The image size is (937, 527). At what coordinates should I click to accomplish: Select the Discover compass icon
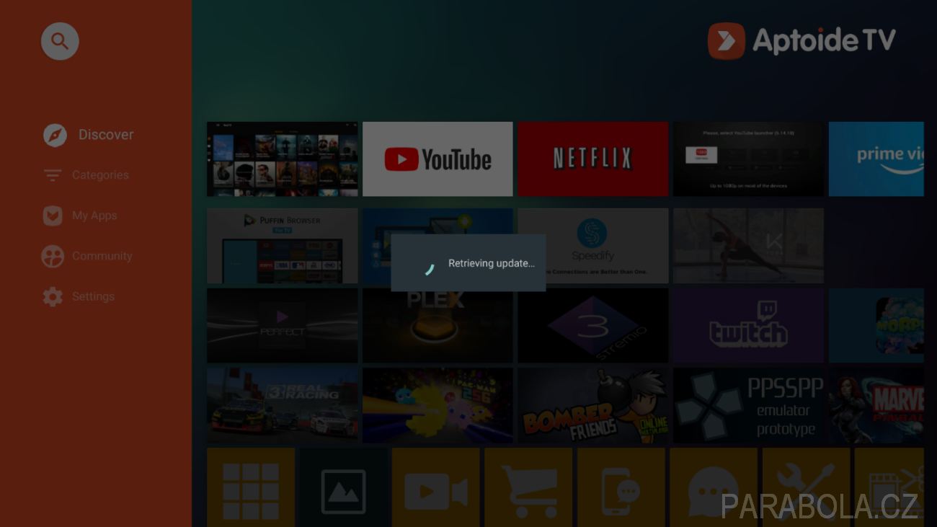click(x=55, y=135)
